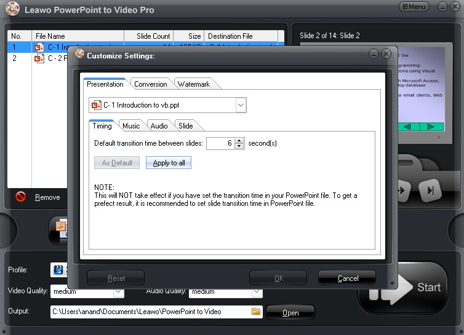Open the Menu button in title bar
464x335 pixels.
pyautogui.click(x=414, y=7)
